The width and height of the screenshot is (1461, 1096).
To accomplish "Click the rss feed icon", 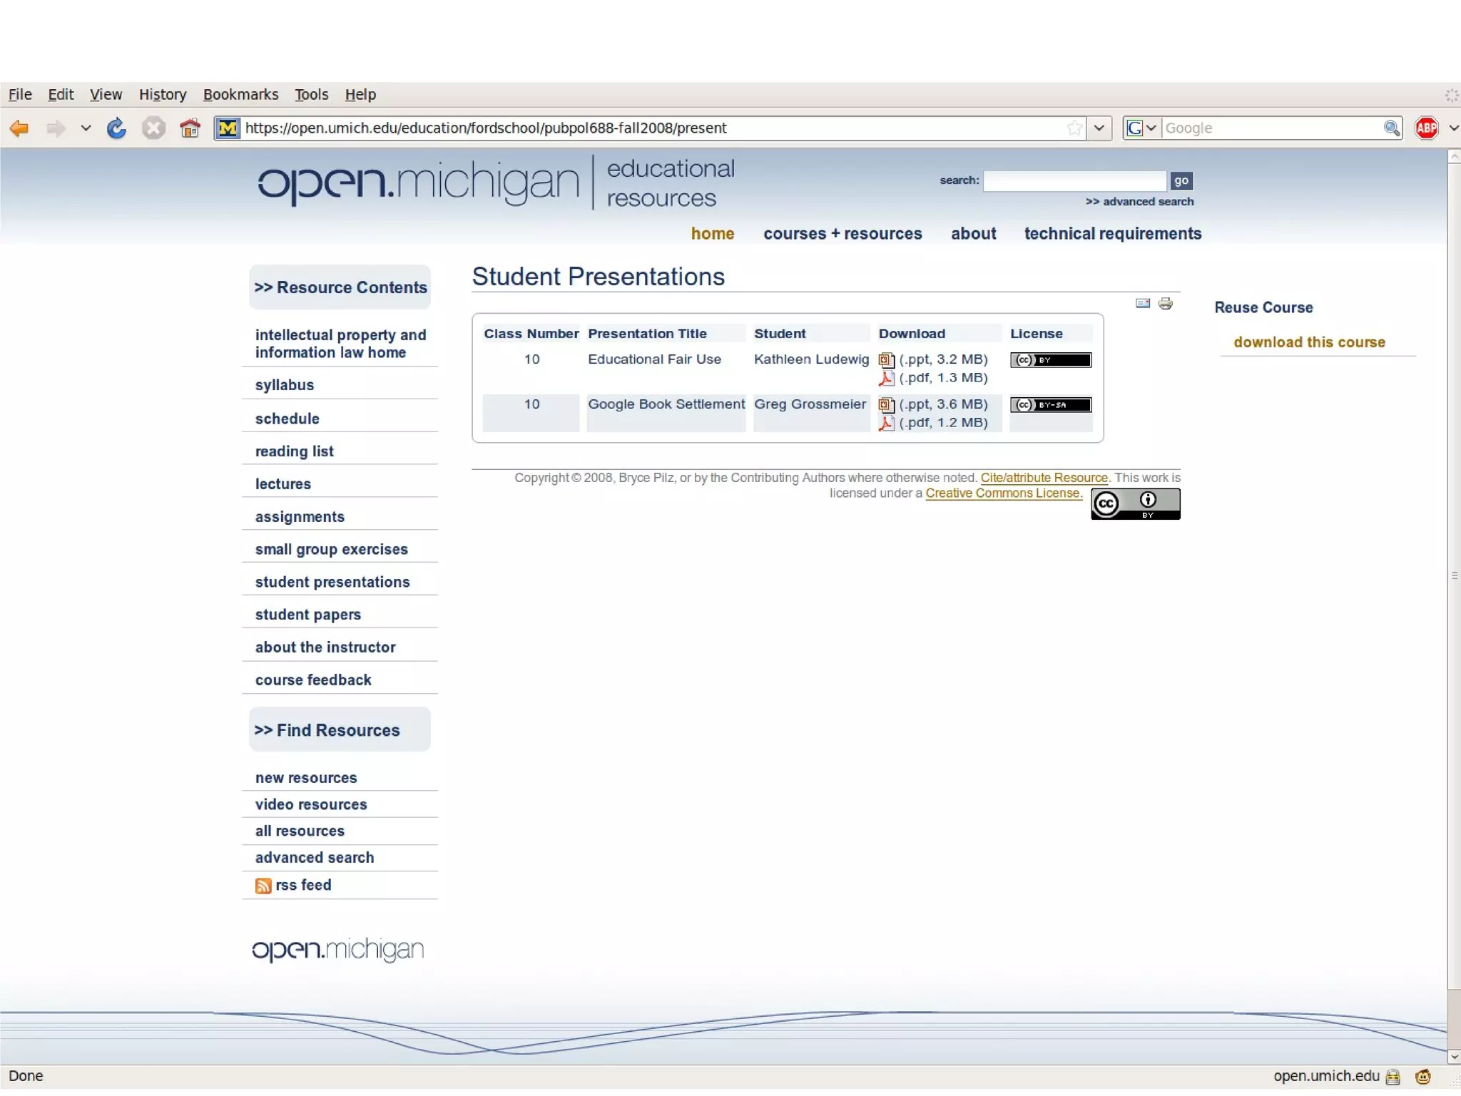I will (x=263, y=886).
